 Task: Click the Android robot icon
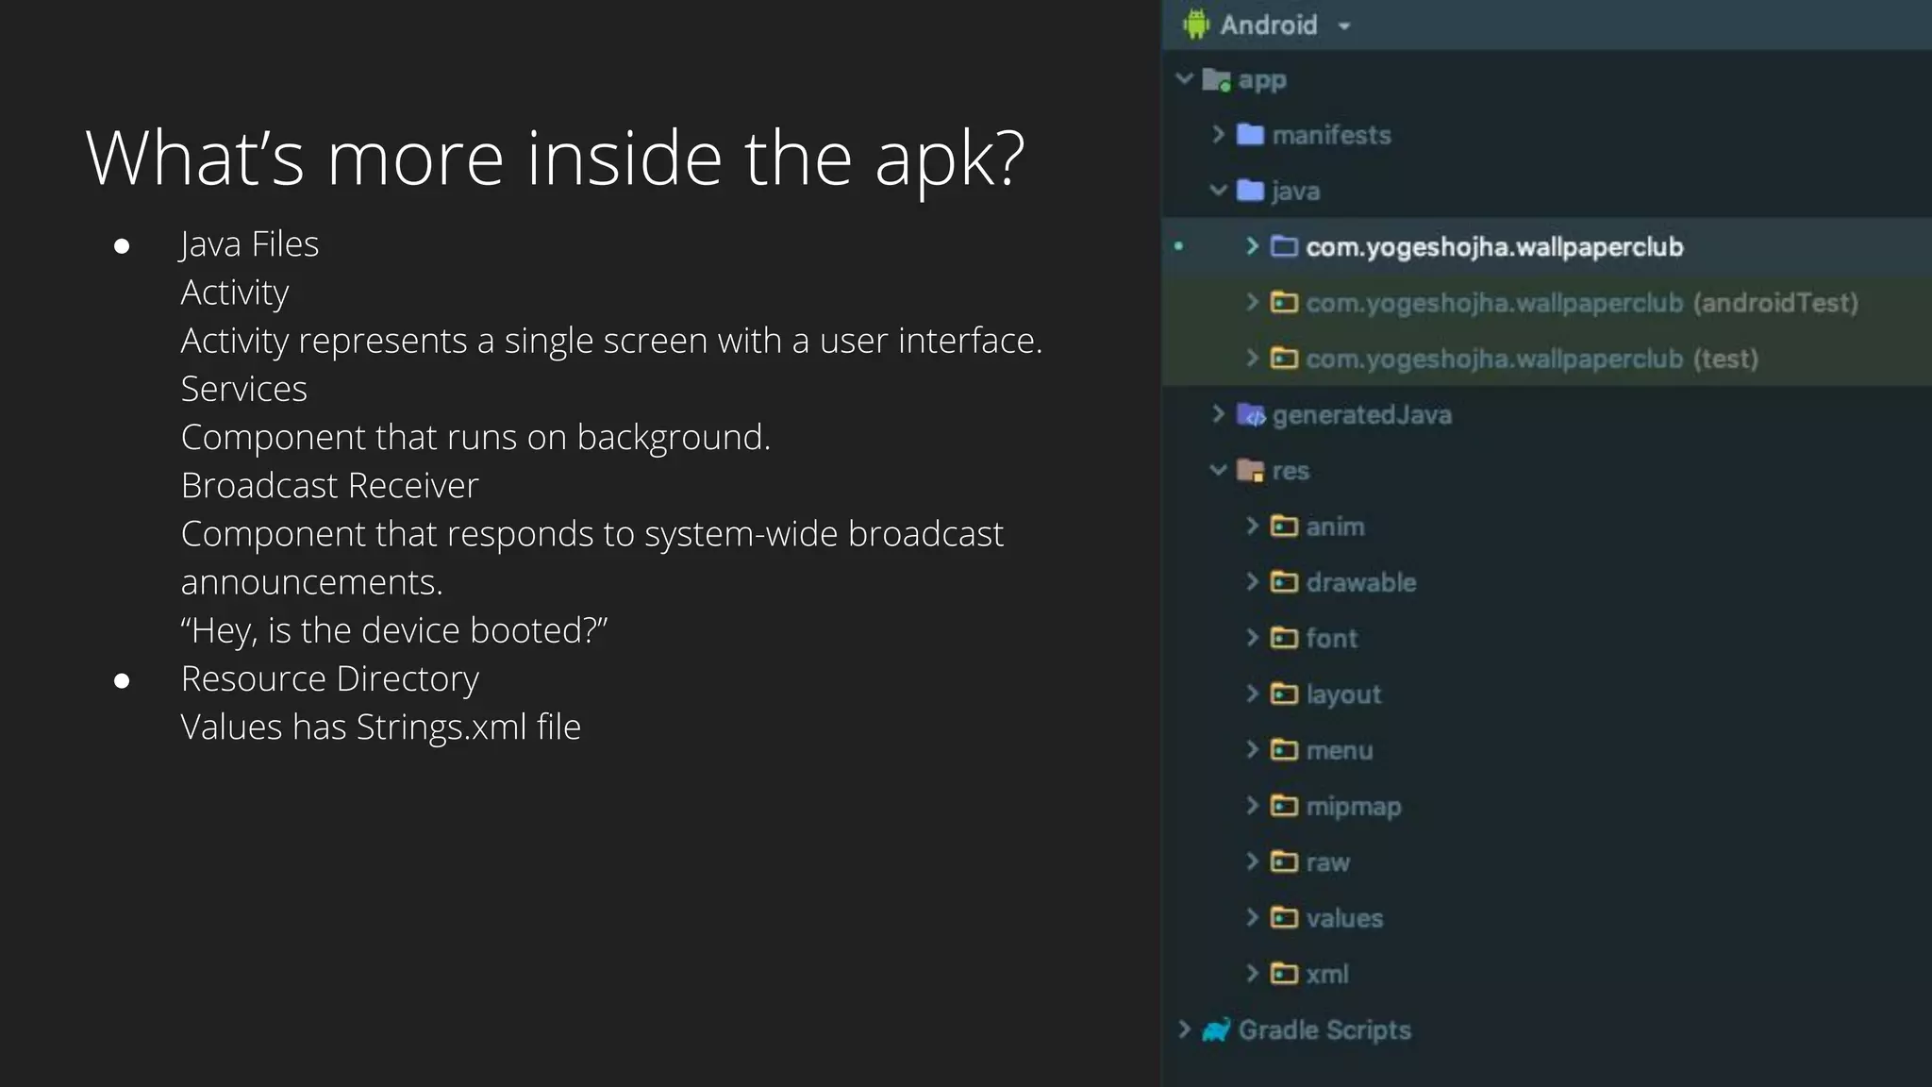[x=1196, y=25]
